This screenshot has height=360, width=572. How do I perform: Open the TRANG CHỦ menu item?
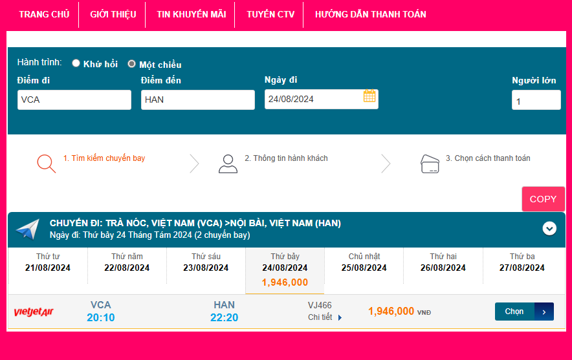[44, 14]
